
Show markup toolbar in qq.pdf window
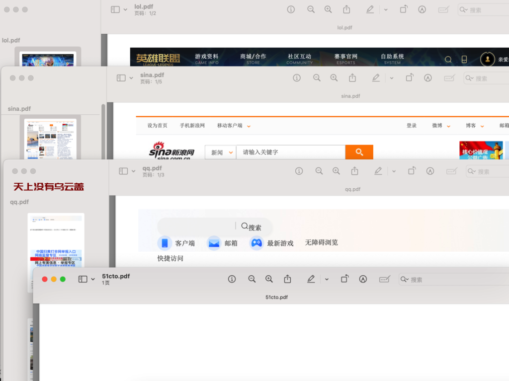[430, 171]
